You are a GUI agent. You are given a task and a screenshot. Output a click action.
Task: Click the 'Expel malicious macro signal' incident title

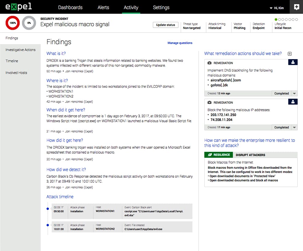point(75,24)
